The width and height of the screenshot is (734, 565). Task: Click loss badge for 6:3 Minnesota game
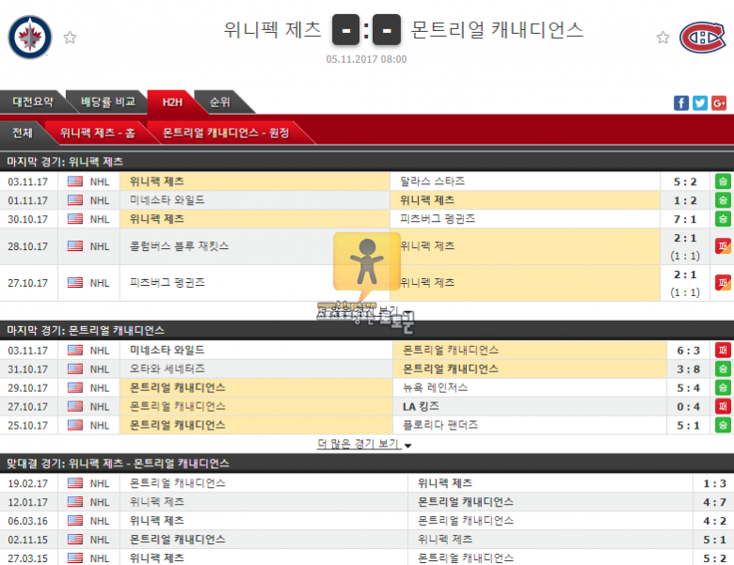(x=723, y=351)
